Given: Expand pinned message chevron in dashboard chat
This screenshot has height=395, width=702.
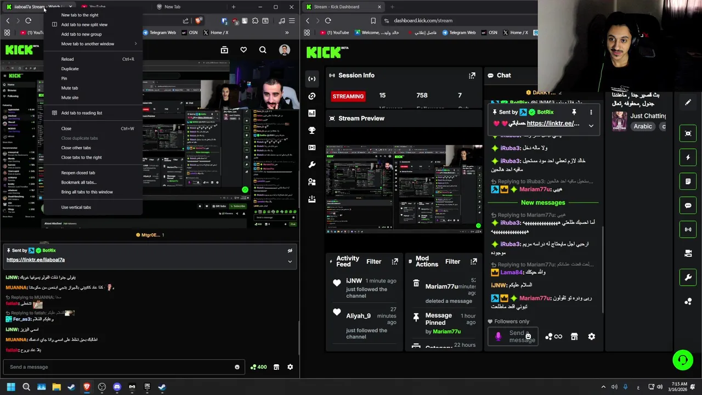Looking at the screenshot, I should click(x=591, y=126).
